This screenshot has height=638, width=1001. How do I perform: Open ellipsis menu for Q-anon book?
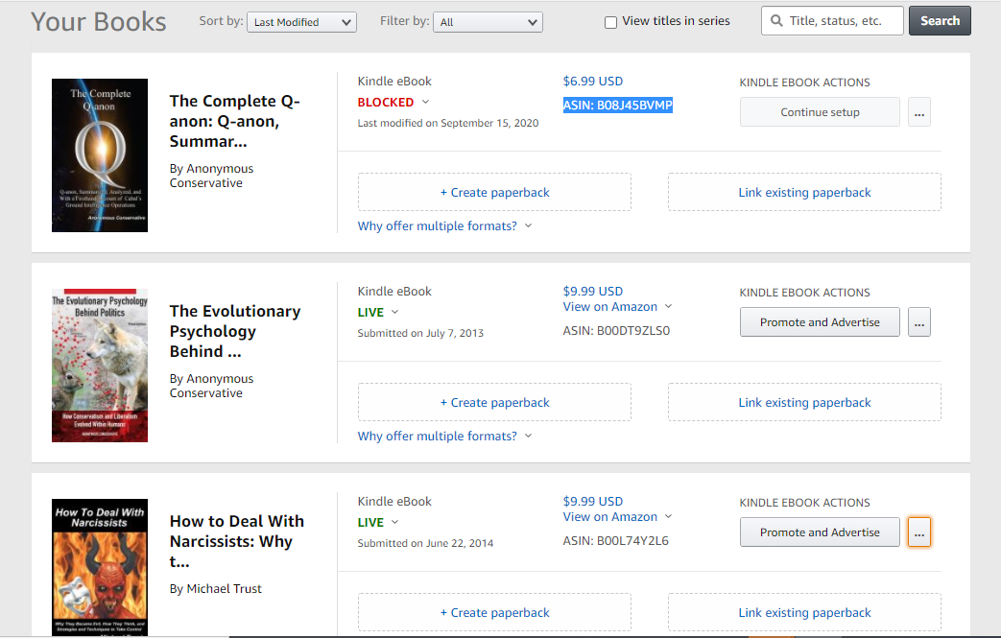(x=919, y=112)
